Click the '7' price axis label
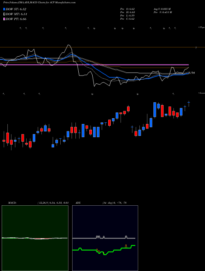The height and width of the screenshot is (271, 205). click(196, 48)
